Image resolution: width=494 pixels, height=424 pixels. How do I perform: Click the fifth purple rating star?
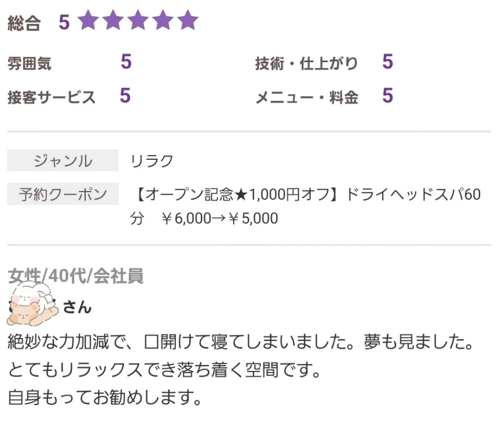(188, 20)
